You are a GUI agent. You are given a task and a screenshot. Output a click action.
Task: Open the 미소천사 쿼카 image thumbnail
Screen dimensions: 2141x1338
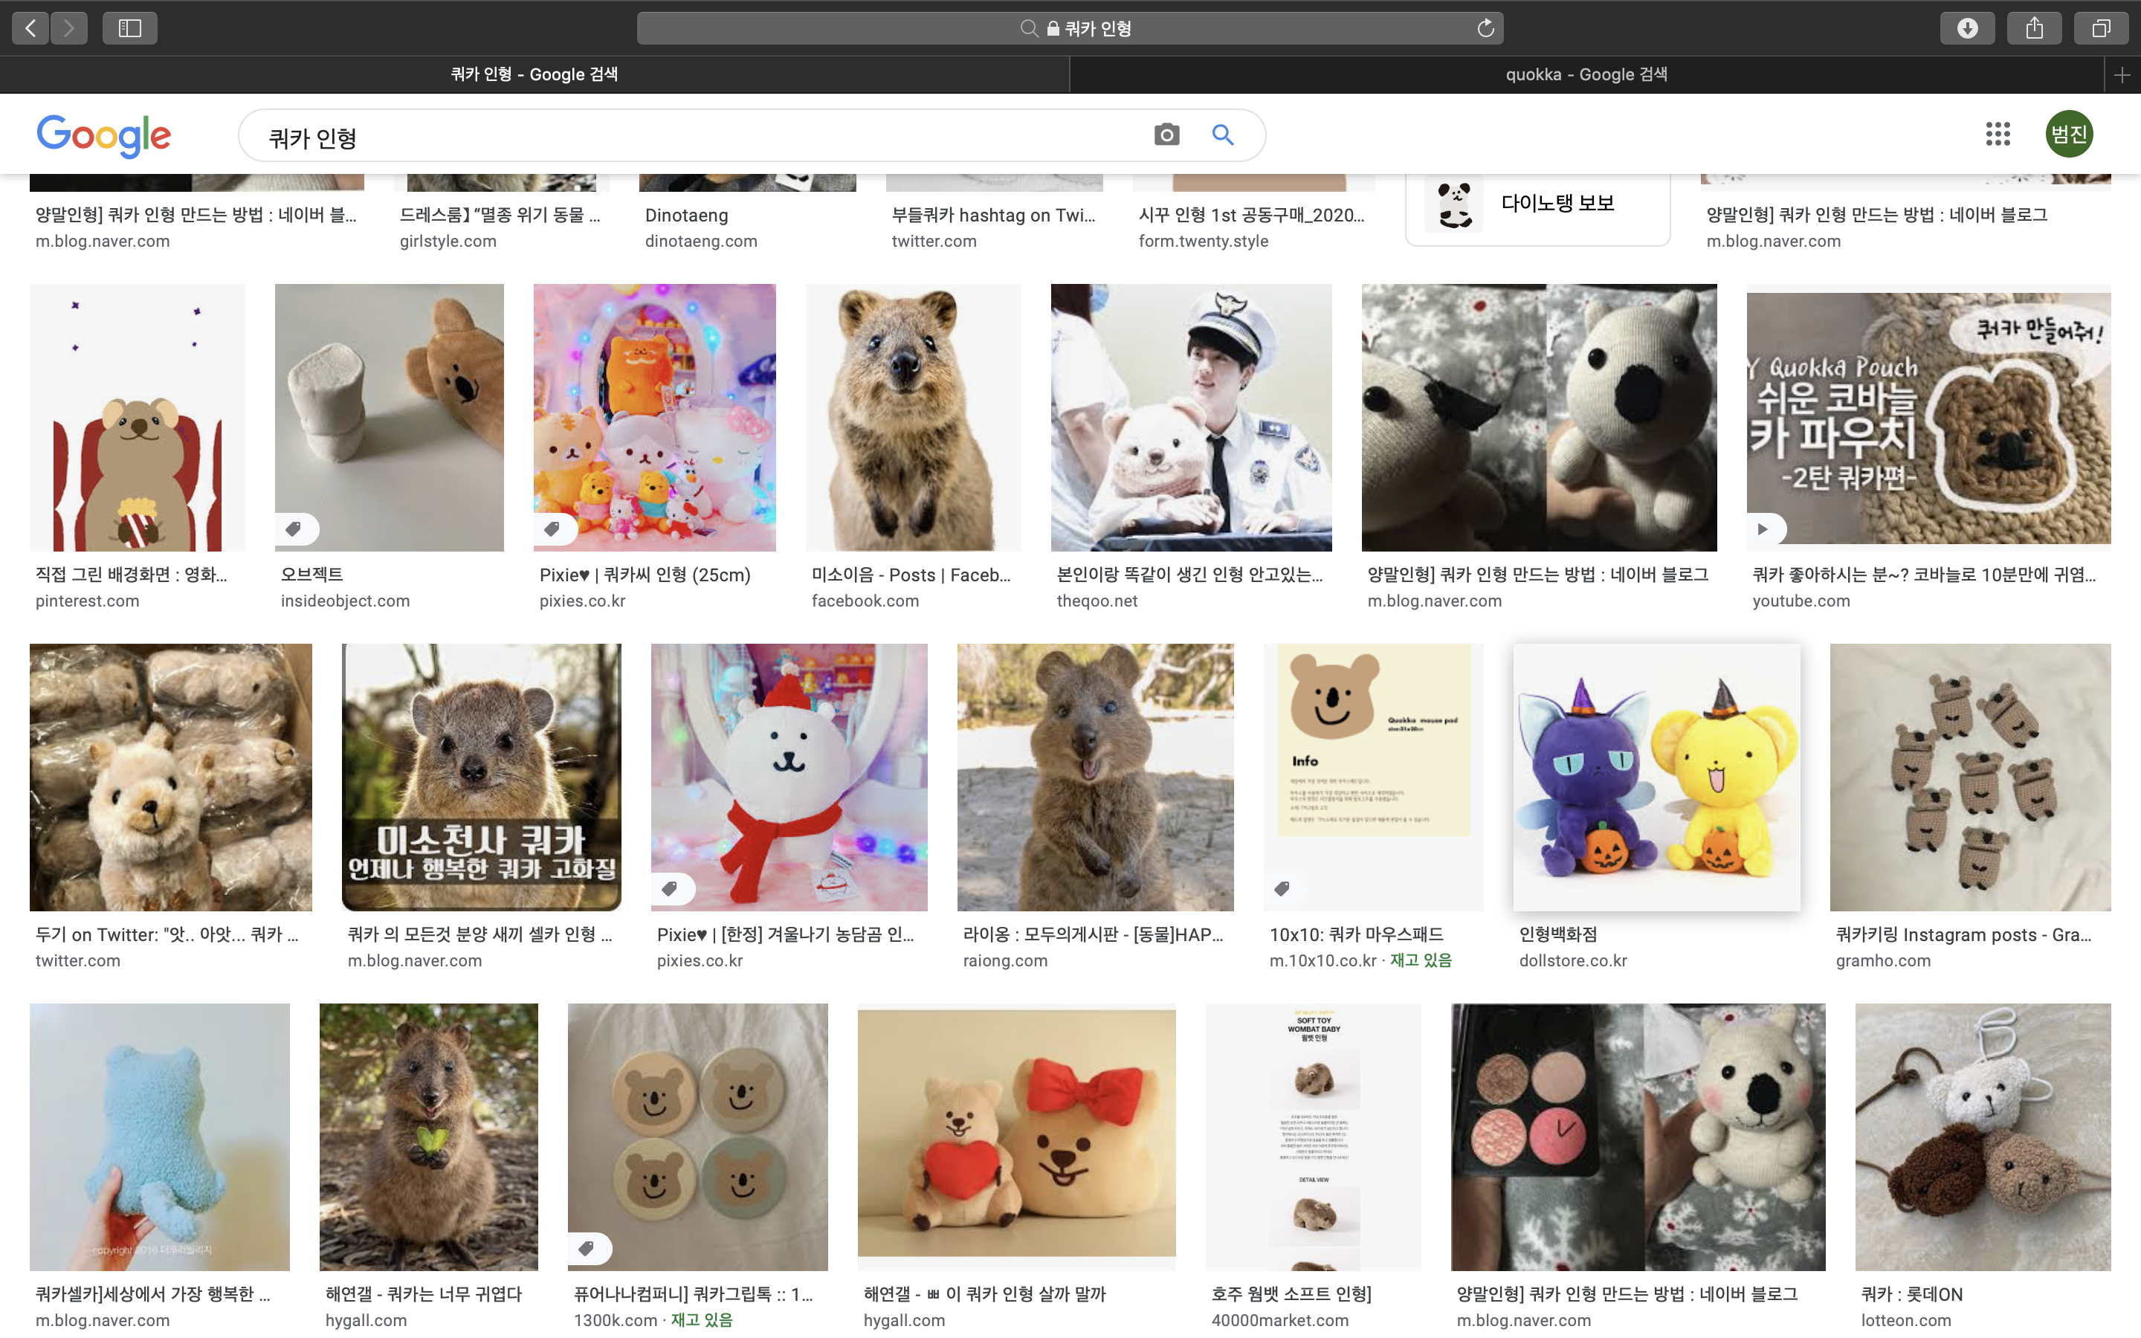pos(481,777)
